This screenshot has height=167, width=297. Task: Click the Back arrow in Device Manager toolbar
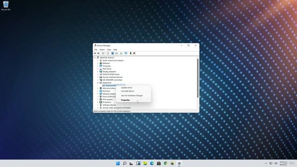[95, 53]
